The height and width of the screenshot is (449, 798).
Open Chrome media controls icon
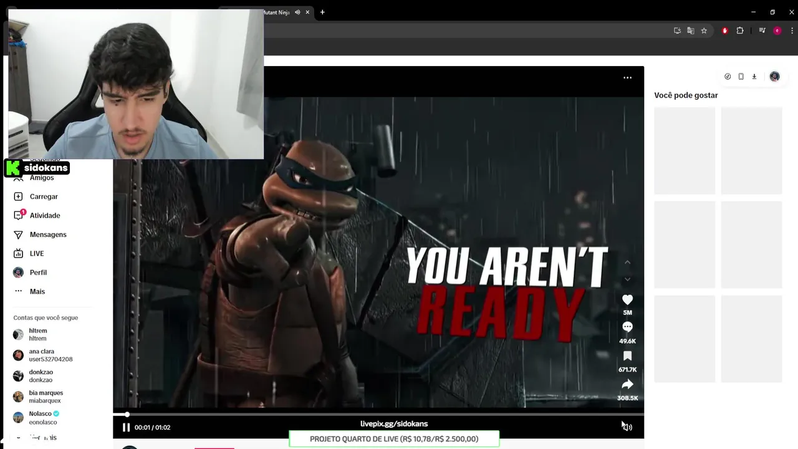click(762, 31)
